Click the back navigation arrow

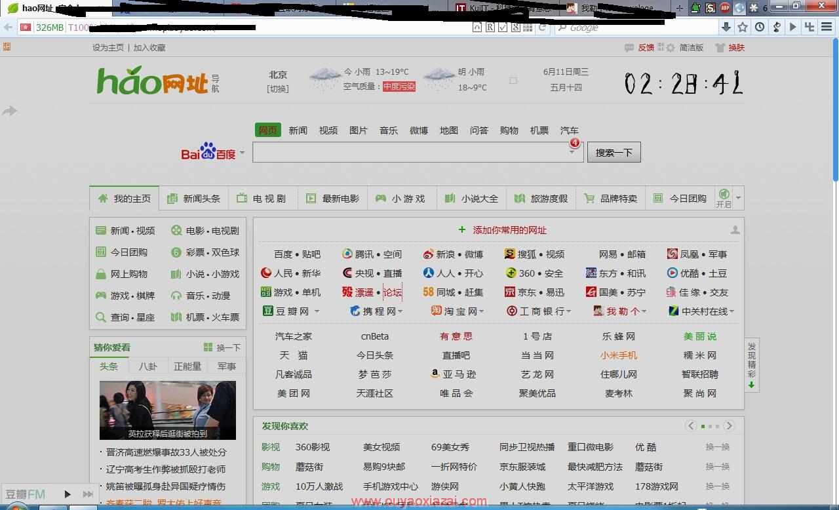(x=8, y=27)
